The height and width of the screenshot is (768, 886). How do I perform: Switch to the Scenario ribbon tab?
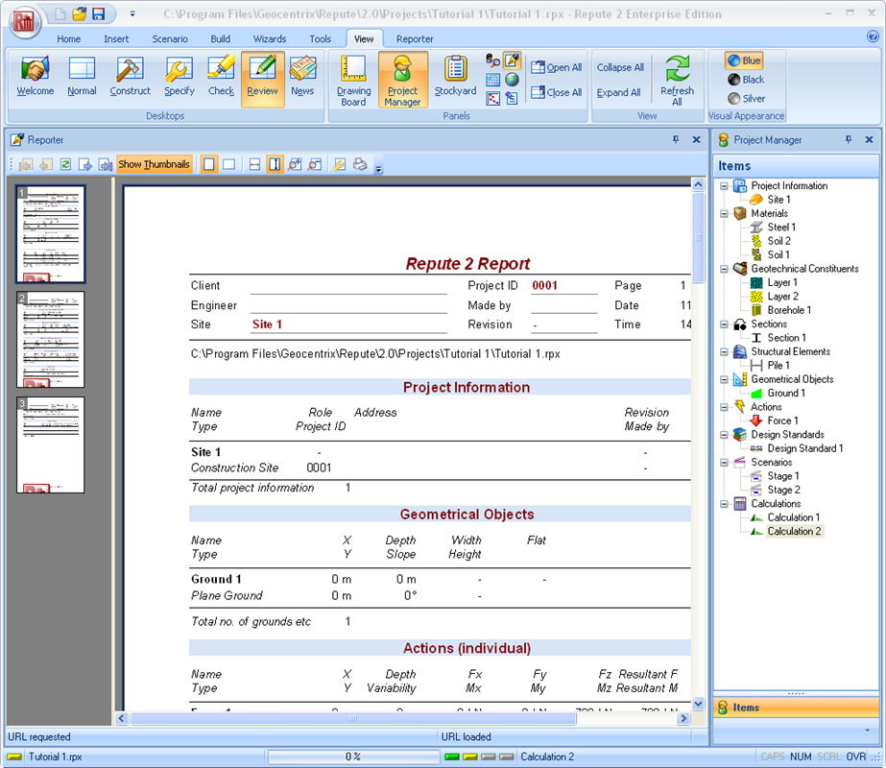(x=170, y=39)
